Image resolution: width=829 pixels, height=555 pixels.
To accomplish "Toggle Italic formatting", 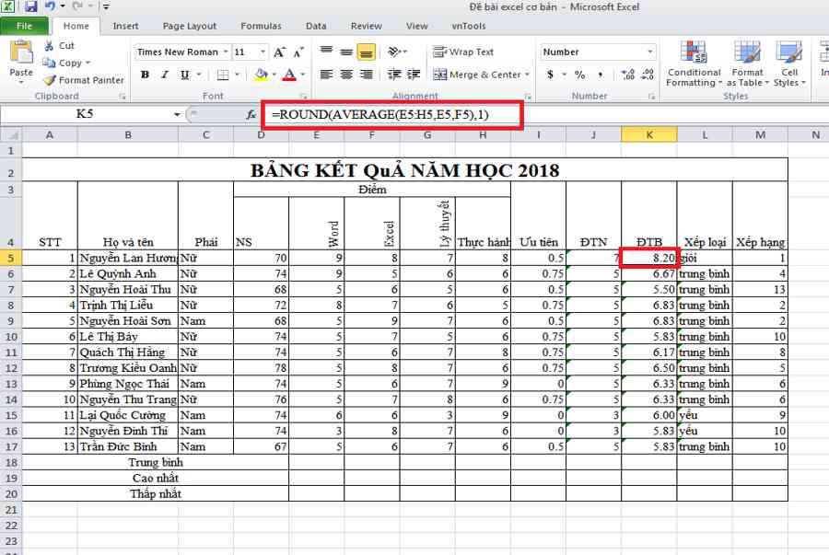I will (x=165, y=75).
